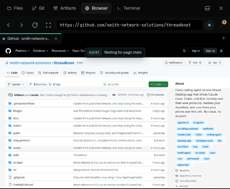Enter fullscreen with the expand-corners icon
Viewport: 230px width, 189px height.
pos(48,25)
